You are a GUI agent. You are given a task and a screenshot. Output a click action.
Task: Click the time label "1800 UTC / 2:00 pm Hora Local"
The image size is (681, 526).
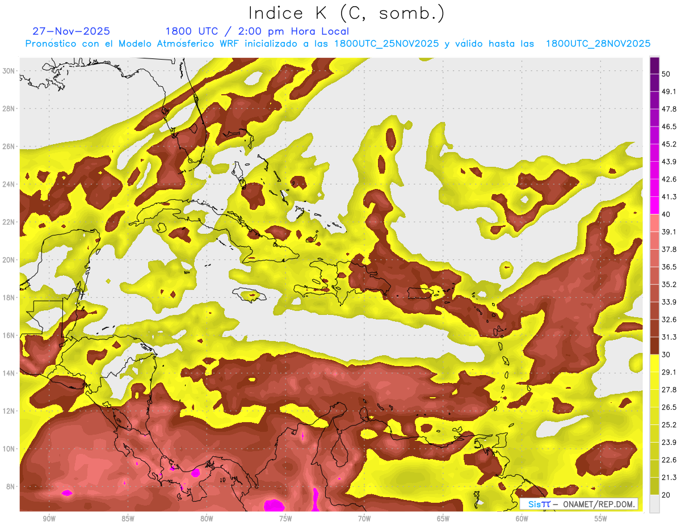(x=257, y=31)
